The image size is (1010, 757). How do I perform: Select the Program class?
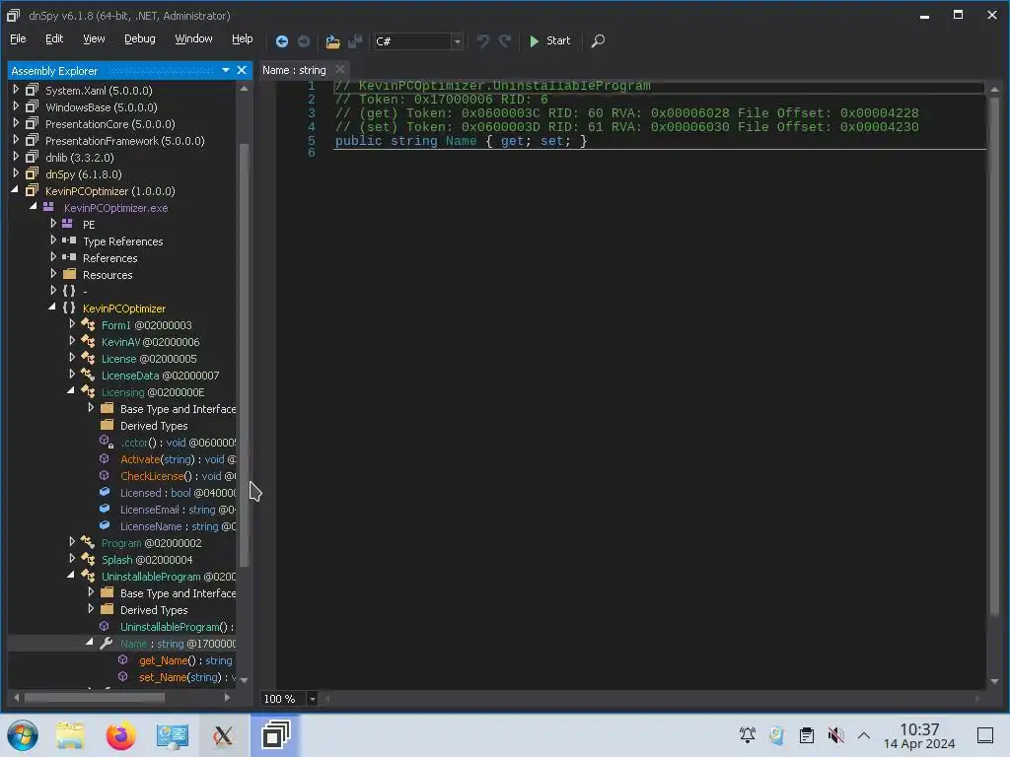pos(151,543)
